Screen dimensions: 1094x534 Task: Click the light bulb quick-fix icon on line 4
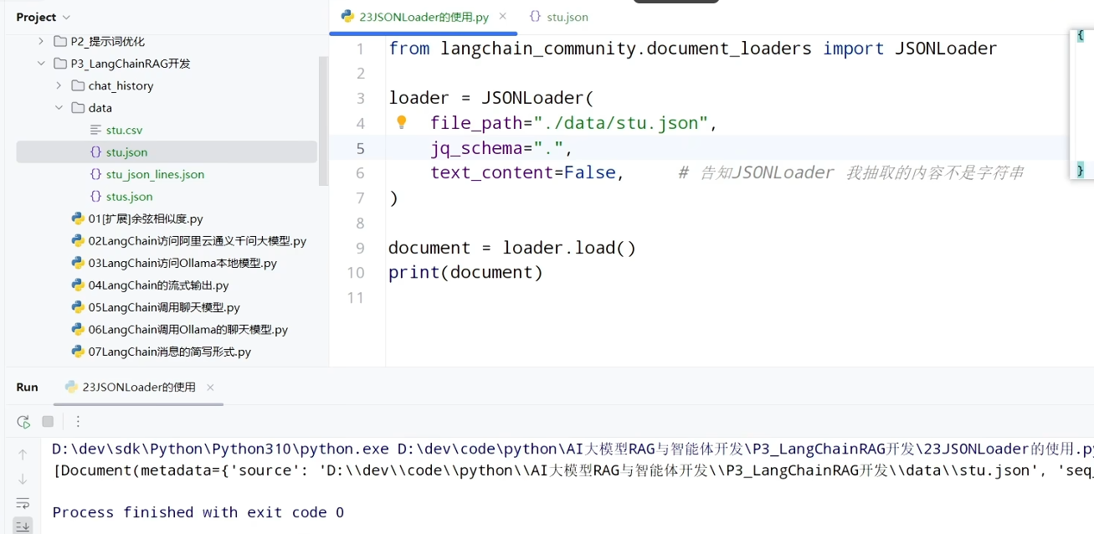click(x=401, y=122)
